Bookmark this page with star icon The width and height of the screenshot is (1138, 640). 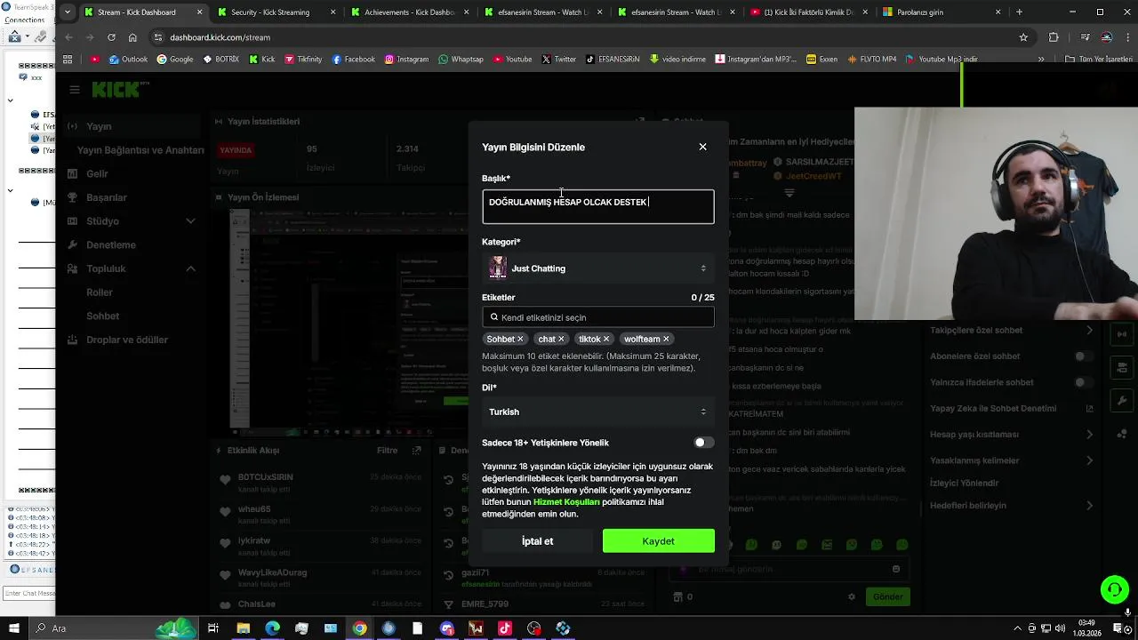[x=1023, y=37]
